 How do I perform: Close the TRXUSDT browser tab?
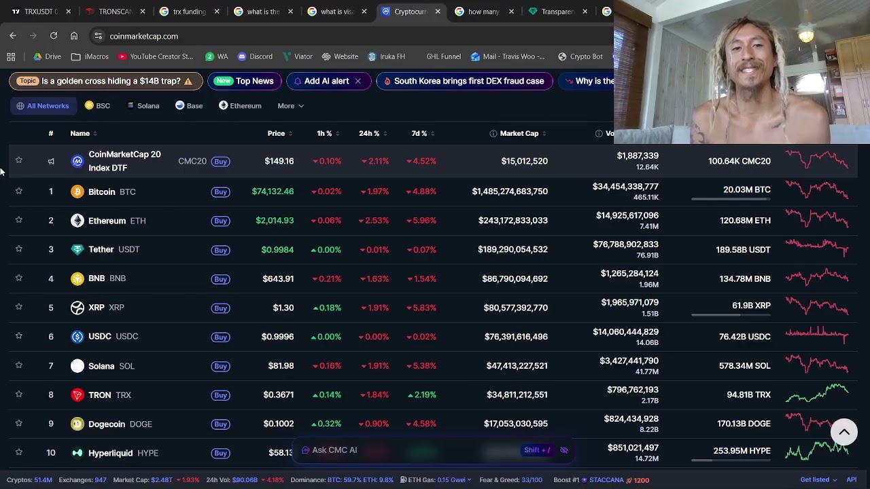(68, 12)
